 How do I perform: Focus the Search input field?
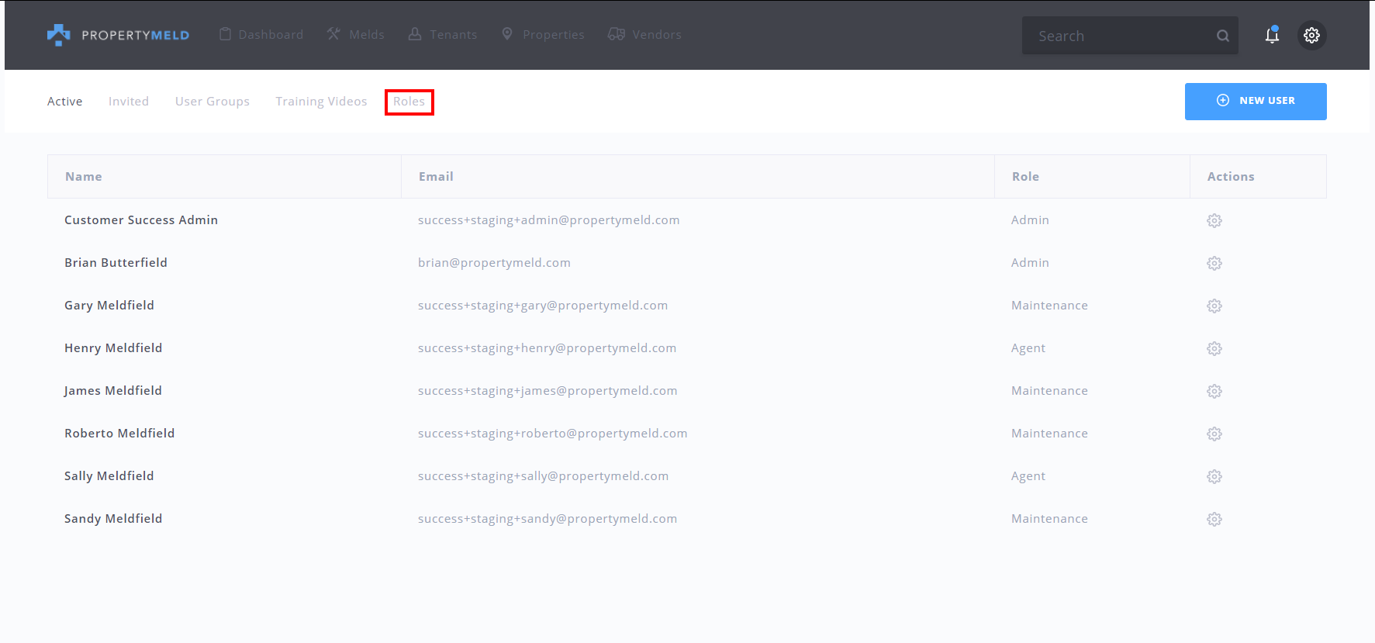point(1117,36)
